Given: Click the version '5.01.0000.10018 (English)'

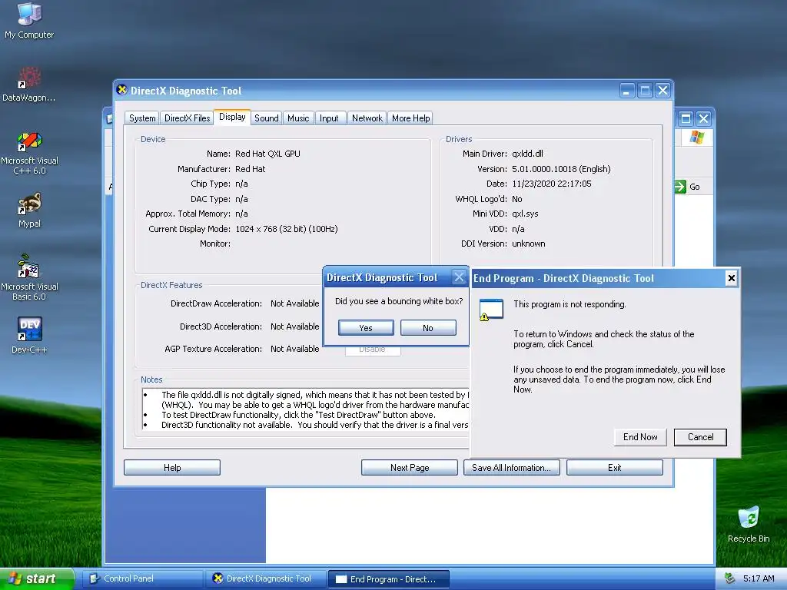Looking at the screenshot, I should coord(561,169).
